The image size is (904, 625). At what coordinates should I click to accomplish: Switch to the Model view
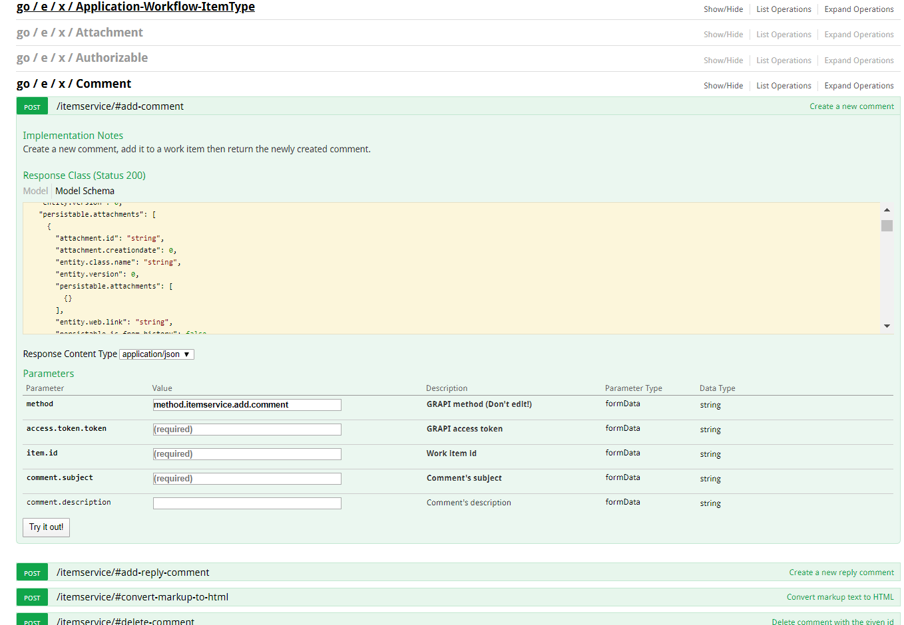(x=35, y=191)
